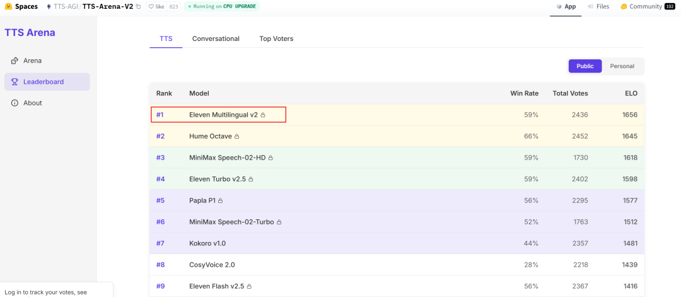Click lock icon next to MiniMax Speech-02-Turbo
The height and width of the screenshot is (297, 681).
[x=279, y=222]
